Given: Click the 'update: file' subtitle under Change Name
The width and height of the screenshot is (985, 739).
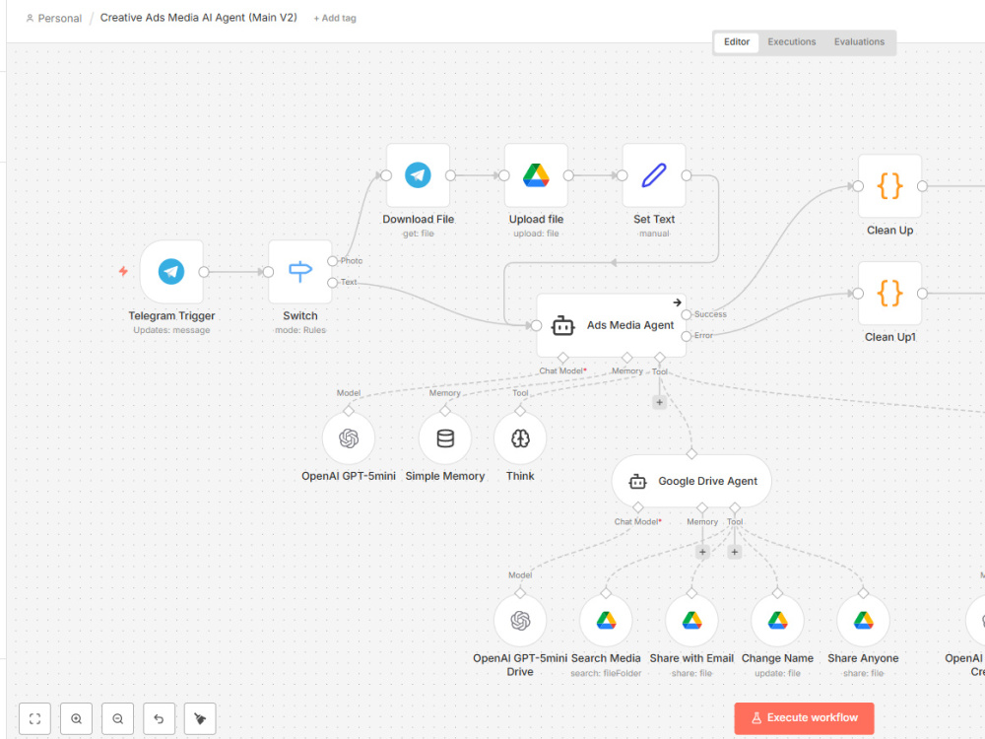Looking at the screenshot, I should coord(778,673).
